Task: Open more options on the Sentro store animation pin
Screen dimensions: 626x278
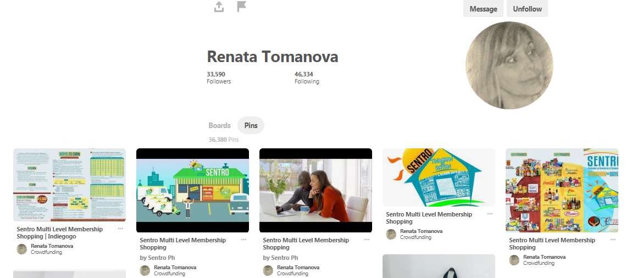Action: [x=243, y=240]
